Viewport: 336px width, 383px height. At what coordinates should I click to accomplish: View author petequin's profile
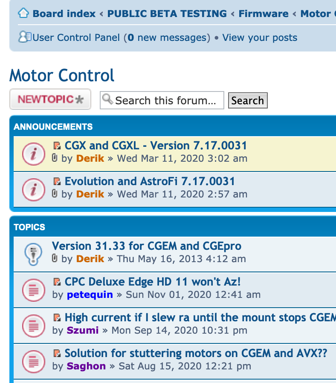[90, 294]
